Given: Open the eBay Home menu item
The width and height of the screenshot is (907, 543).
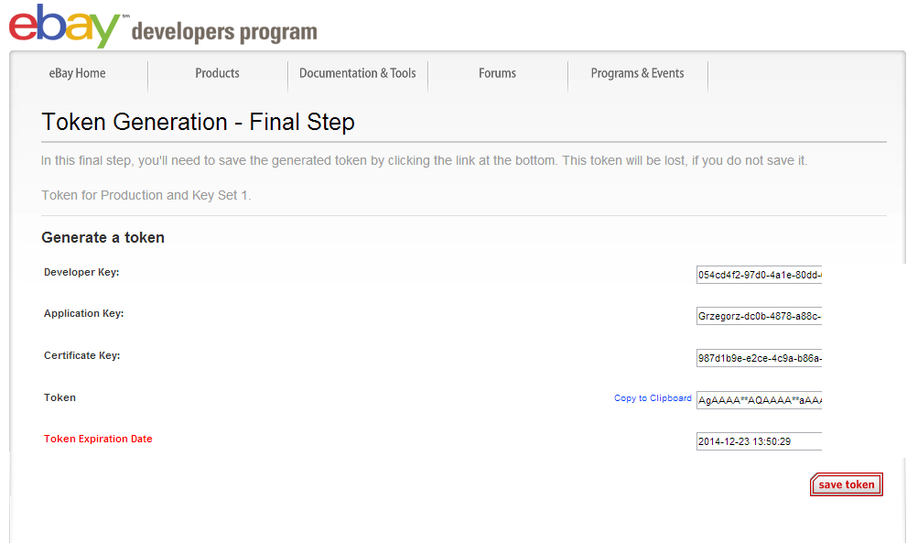Looking at the screenshot, I should pyautogui.click(x=78, y=73).
